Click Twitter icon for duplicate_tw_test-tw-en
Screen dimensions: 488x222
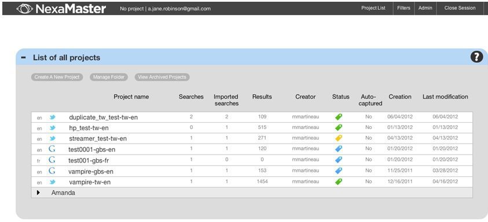(x=52, y=117)
